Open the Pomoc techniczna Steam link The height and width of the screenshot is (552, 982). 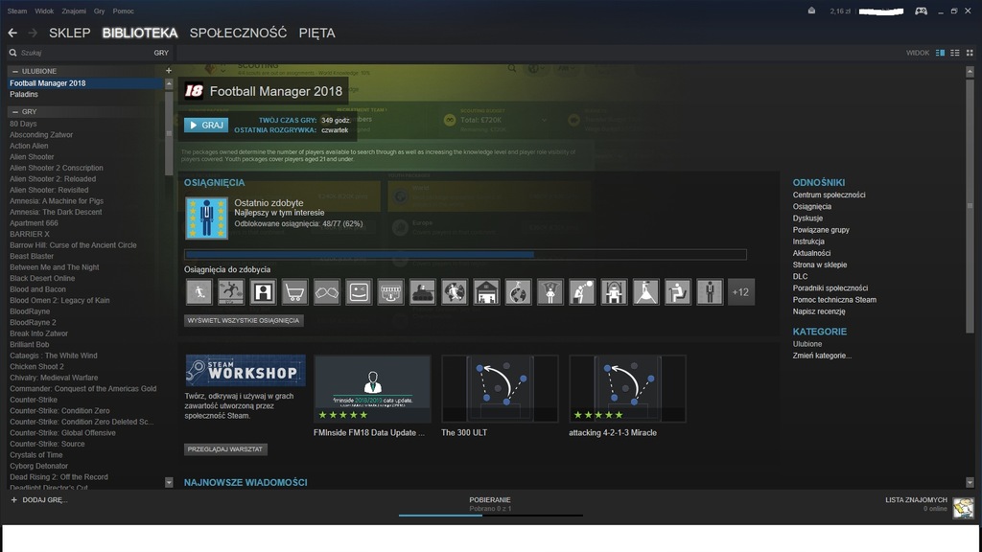point(834,300)
